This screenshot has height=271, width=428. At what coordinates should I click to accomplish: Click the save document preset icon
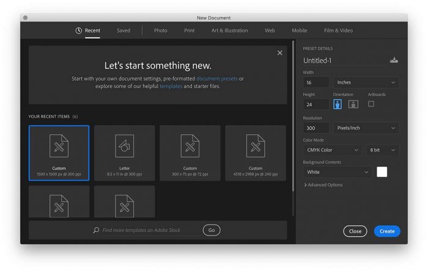point(394,60)
